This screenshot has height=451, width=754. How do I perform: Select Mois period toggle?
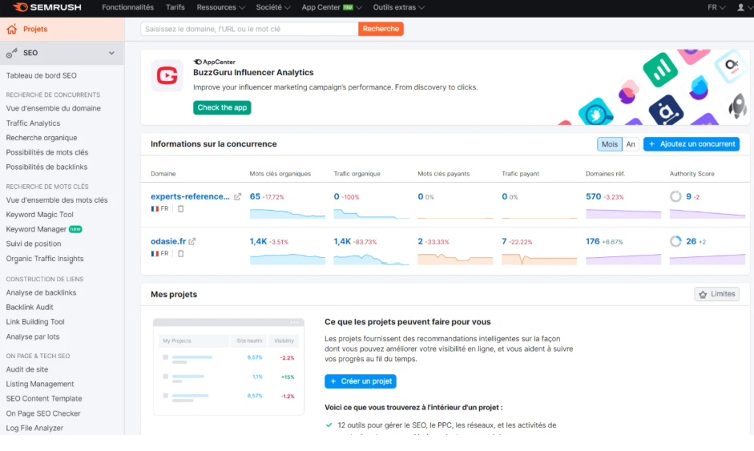(609, 144)
